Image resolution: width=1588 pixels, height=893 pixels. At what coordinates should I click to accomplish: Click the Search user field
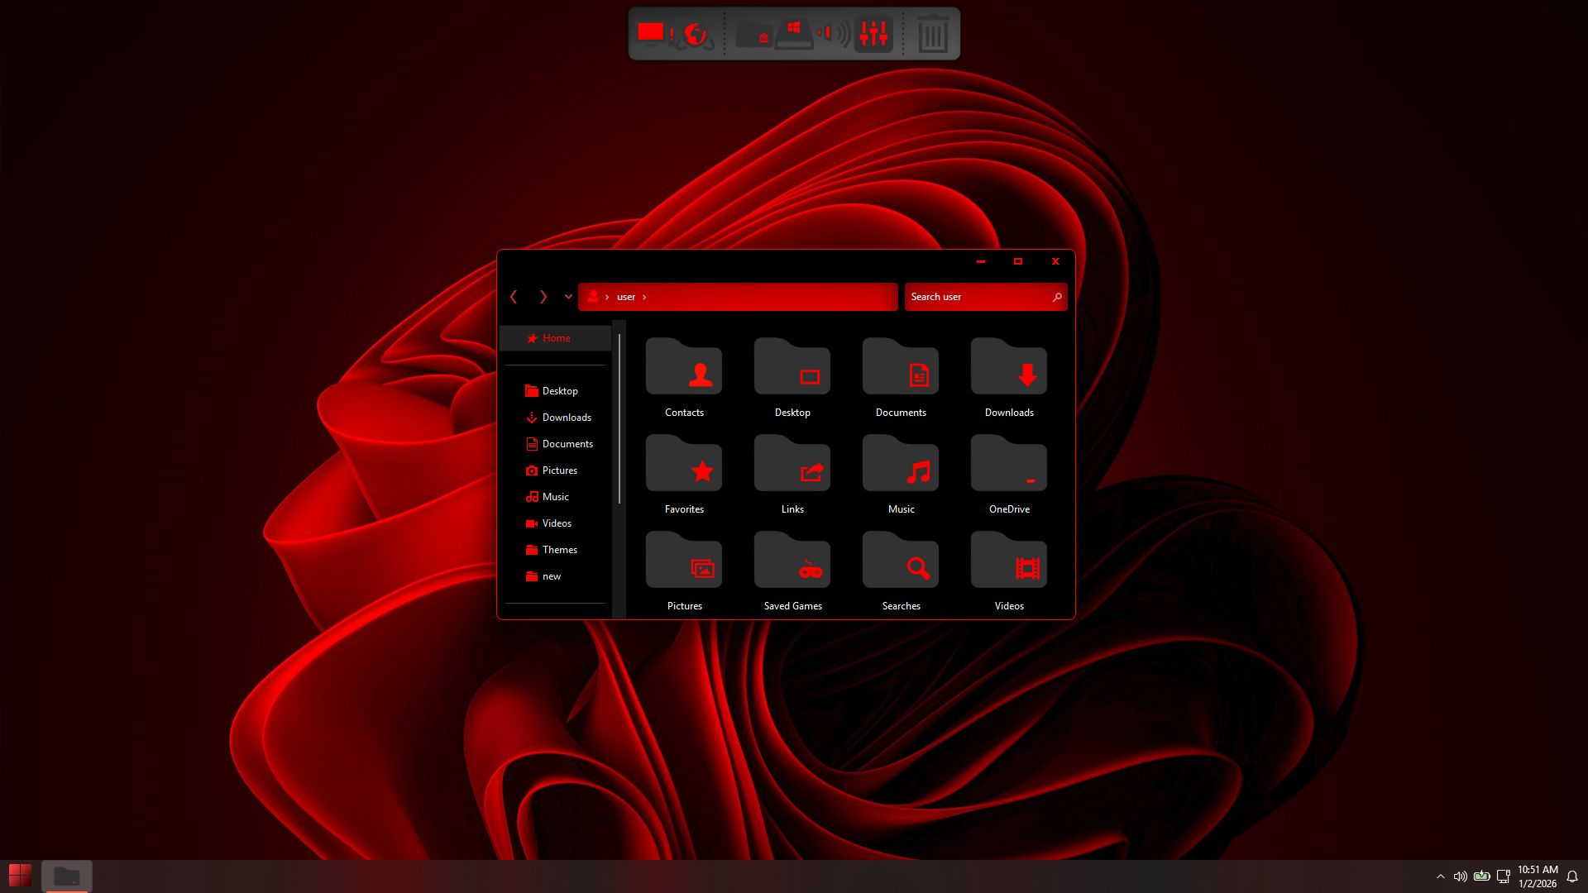point(976,297)
